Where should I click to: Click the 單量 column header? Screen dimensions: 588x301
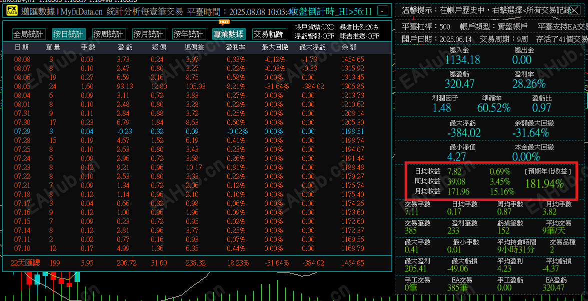click(x=53, y=47)
